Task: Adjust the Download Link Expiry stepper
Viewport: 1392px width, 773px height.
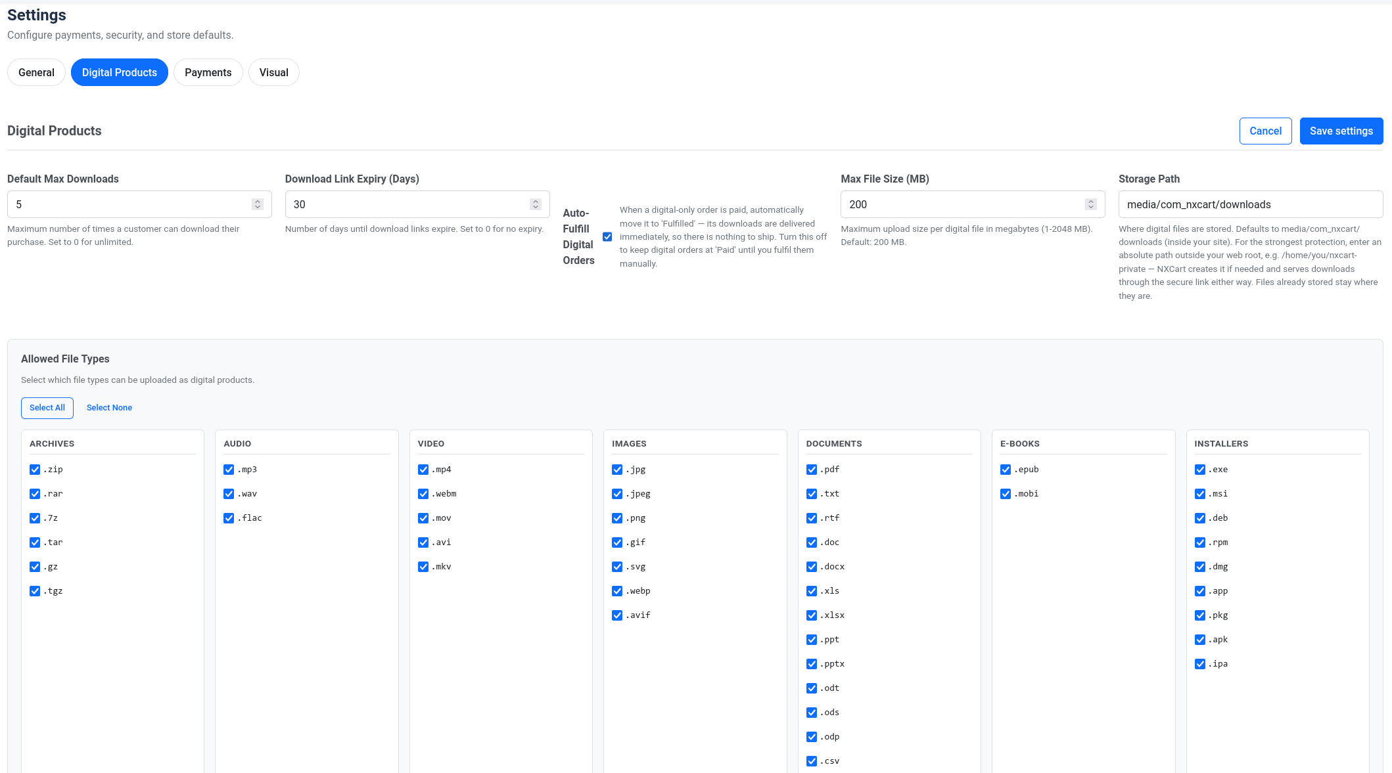Action: (x=536, y=204)
